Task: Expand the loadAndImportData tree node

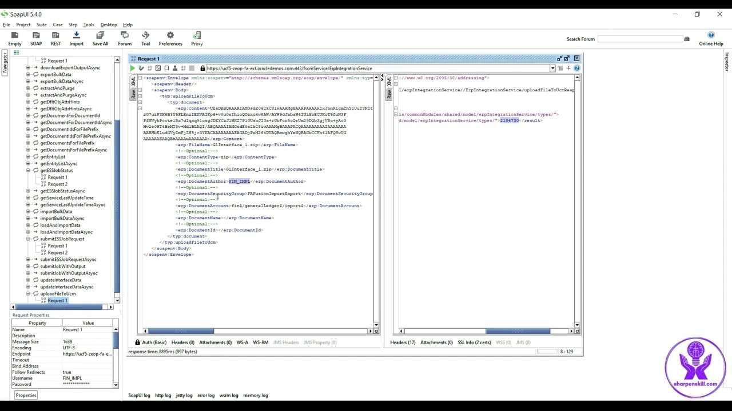Action: pos(28,225)
